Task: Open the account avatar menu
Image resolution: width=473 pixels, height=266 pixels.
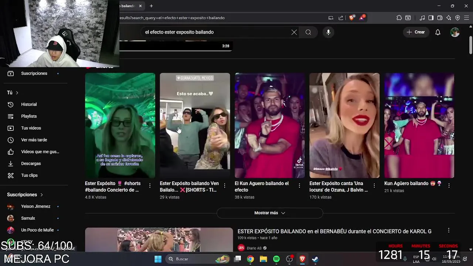Action: [455, 32]
